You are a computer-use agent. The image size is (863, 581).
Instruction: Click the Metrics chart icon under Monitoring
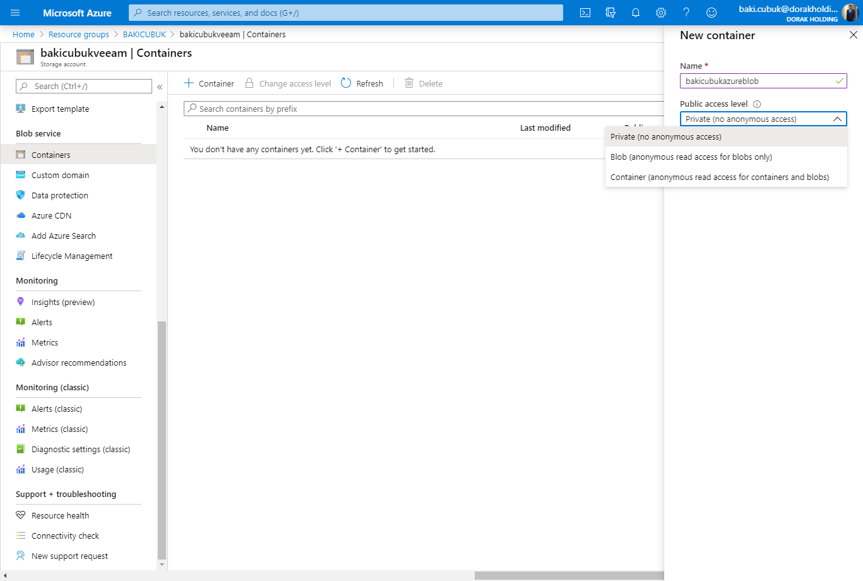(x=21, y=342)
